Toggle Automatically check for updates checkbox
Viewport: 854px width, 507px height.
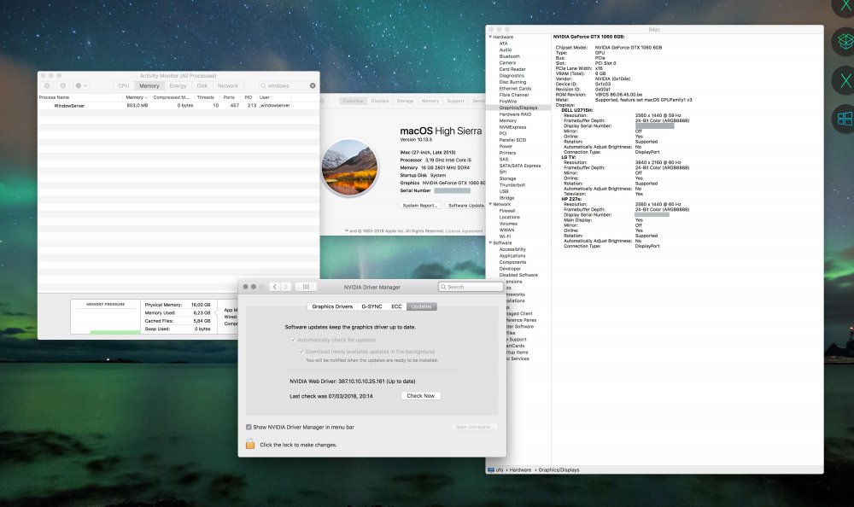pyautogui.click(x=293, y=340)
